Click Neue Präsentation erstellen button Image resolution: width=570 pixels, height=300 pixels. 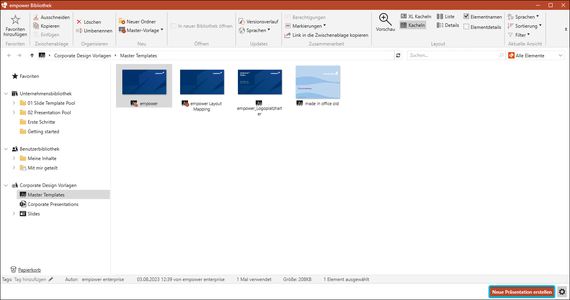522,292
